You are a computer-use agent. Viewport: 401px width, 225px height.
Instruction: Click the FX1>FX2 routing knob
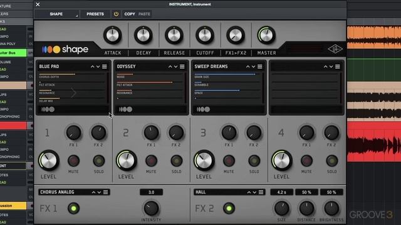tap(236, 35)
